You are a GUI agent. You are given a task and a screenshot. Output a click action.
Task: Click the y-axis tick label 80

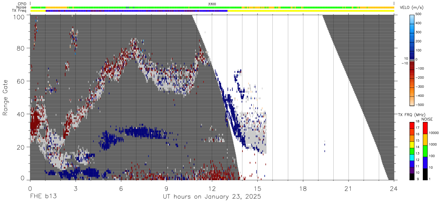coord(21,48)
